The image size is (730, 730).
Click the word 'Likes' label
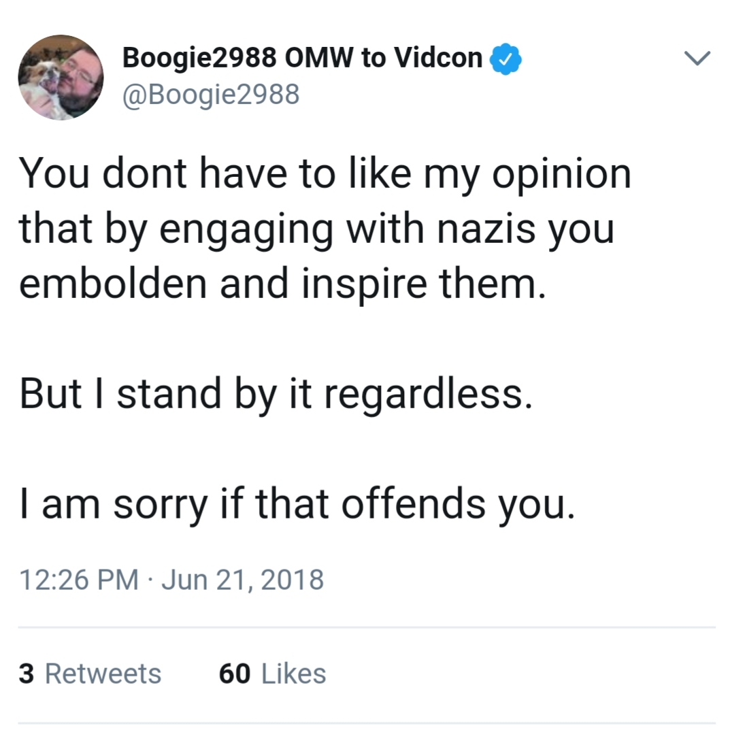[x=294, y=674]
